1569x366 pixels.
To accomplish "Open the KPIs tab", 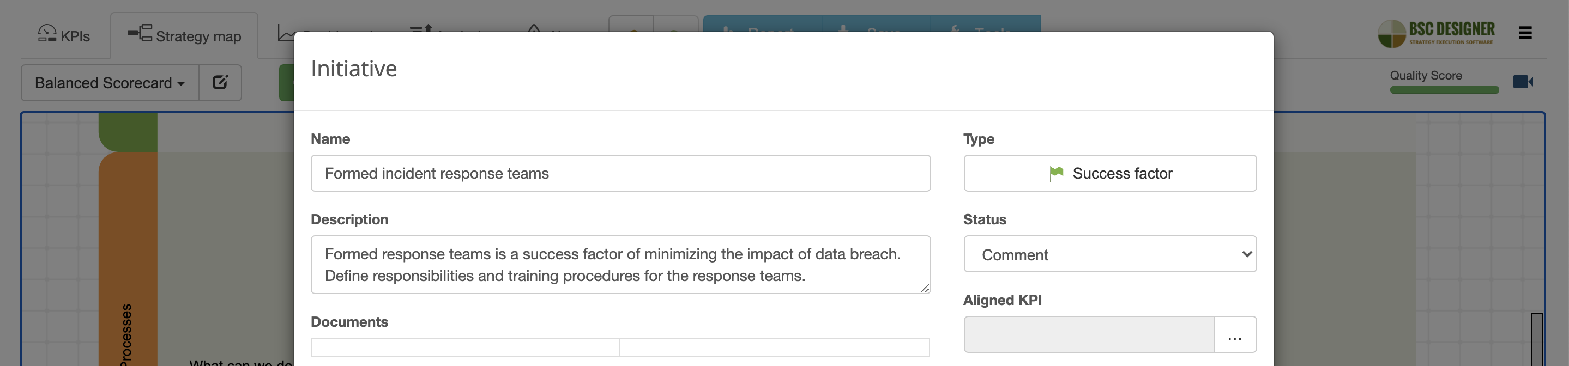I will coord(64,36).
